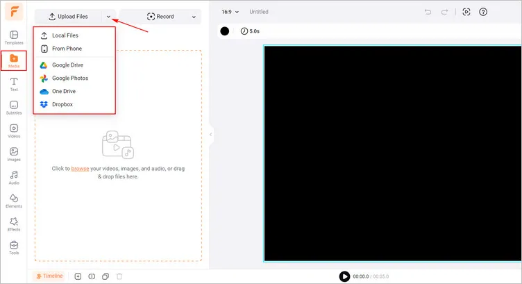Open the Text sidebar panel
Screen dimensions: 522x284
pos(14,84)
